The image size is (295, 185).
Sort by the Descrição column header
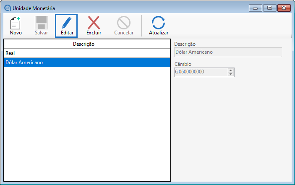pos(87,44)
